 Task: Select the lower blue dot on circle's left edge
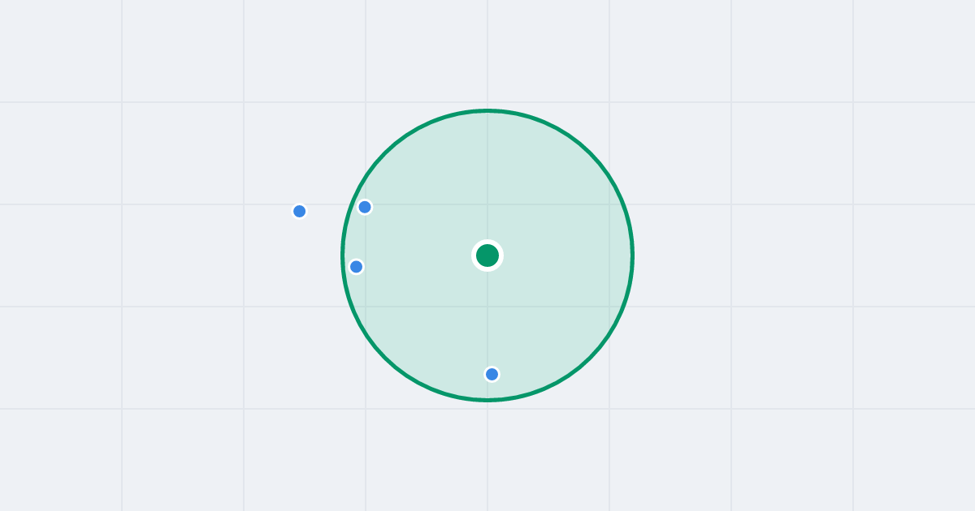[356, 267]
